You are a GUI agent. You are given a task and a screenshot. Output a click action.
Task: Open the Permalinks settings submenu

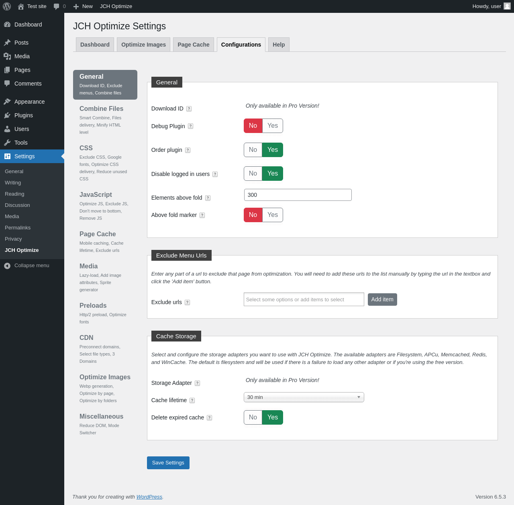[18, 228]
